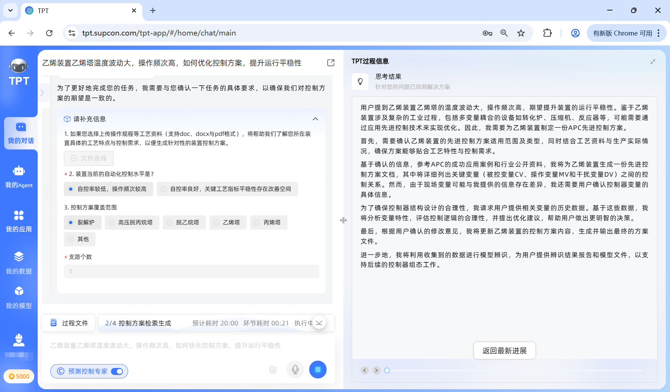The height and width of the screenshot is (392, 670).
Task: Click the 文件选择 upload button
Action: (88, 158)
